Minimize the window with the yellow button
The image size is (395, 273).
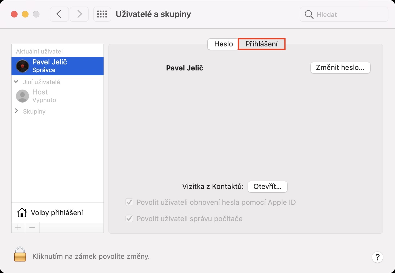pyautogui.click(x=25, y=14)
